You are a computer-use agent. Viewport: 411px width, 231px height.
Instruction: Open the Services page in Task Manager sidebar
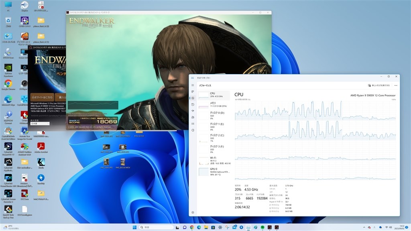coord(193,130)
